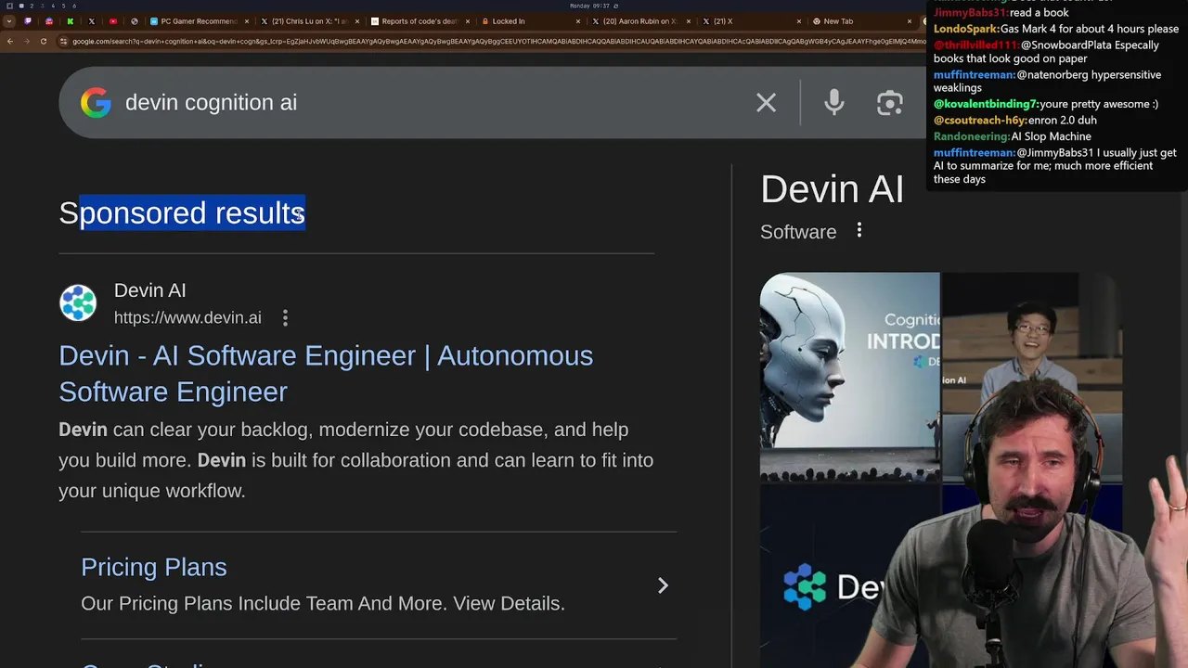Switch to the pinned YouTube tab

pos(113,21)
